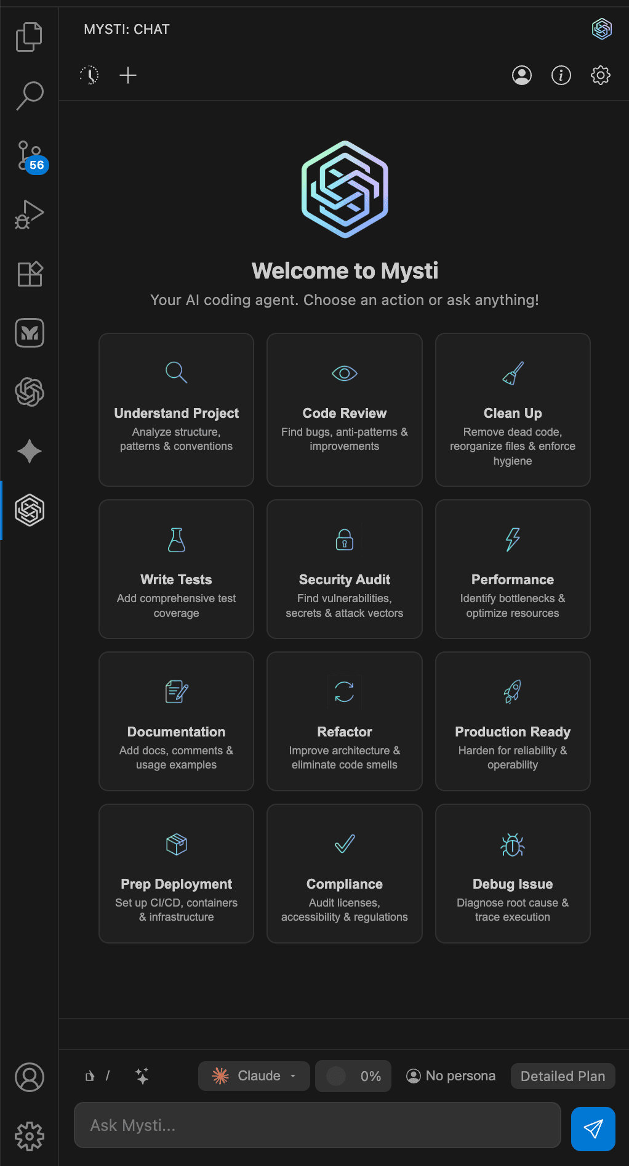Open chat history clock icon
This screenshot has width=629, height=1166.
89,75
